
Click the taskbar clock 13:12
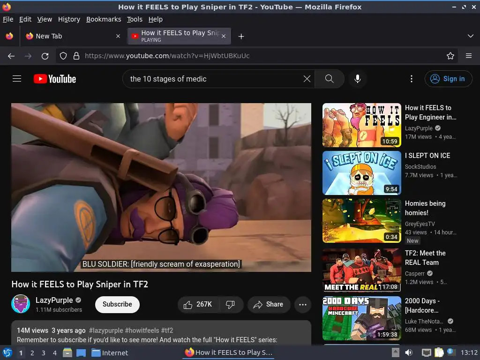point(469,352)
